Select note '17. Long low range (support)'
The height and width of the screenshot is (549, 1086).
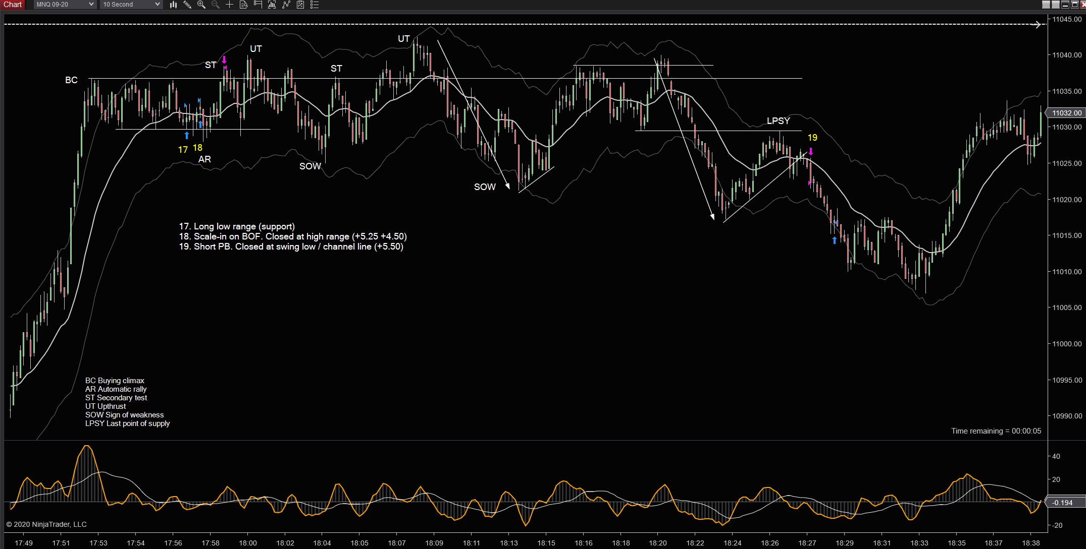click(237, 227)
